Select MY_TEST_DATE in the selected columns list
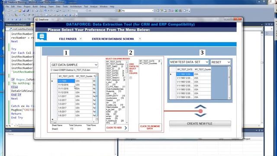Screen dimensions: 277x156 click(149, 61)
